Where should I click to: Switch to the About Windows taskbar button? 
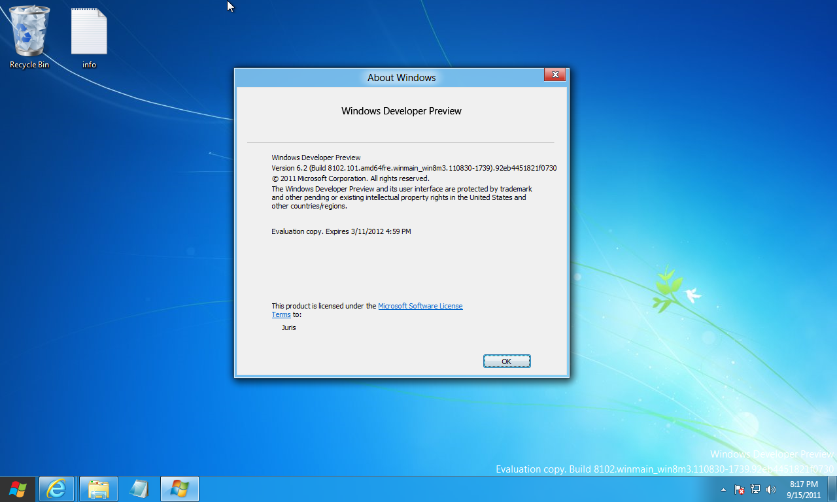point(180,489)
